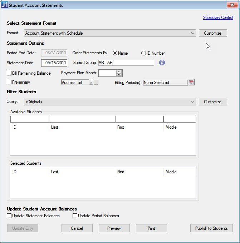
Task: Open the Address List dropdown arrow
Action: pyautogui.click(x=91, y=83)
